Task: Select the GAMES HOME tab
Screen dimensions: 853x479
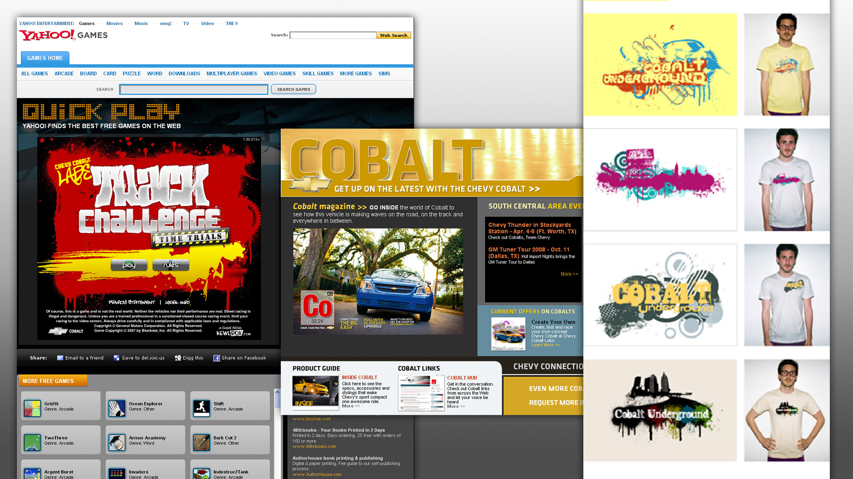Action: pyautogui.click(x=45, y=58)
